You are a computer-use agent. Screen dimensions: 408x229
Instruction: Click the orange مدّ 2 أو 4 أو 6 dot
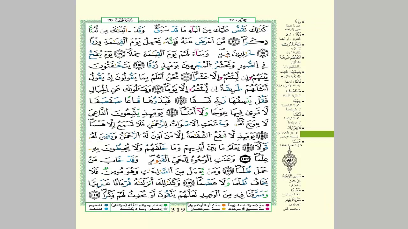224,205
